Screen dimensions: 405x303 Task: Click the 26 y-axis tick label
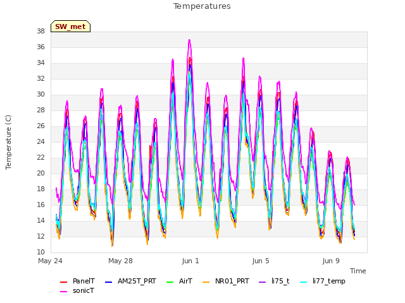(40, 126)
